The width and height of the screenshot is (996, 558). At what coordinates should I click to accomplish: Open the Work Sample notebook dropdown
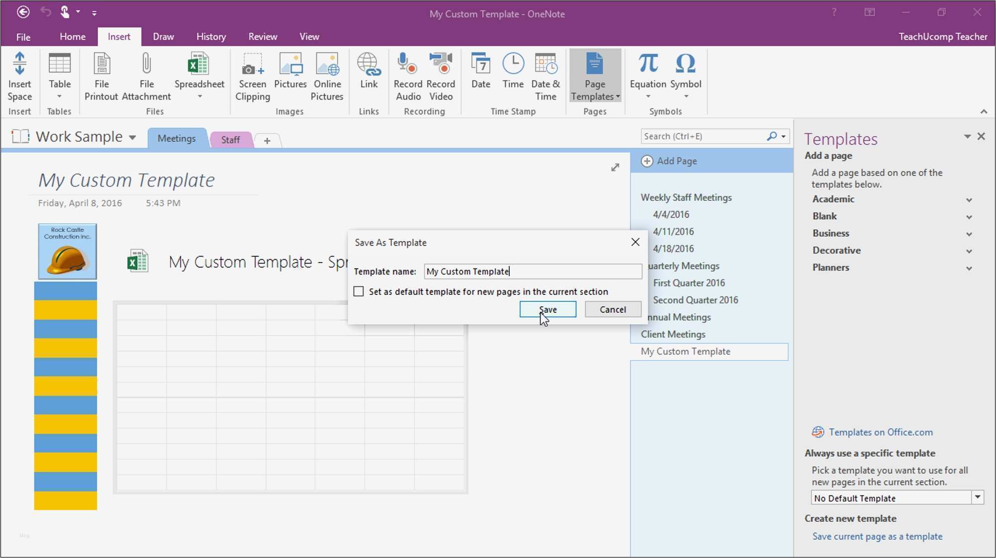point(132,137)
